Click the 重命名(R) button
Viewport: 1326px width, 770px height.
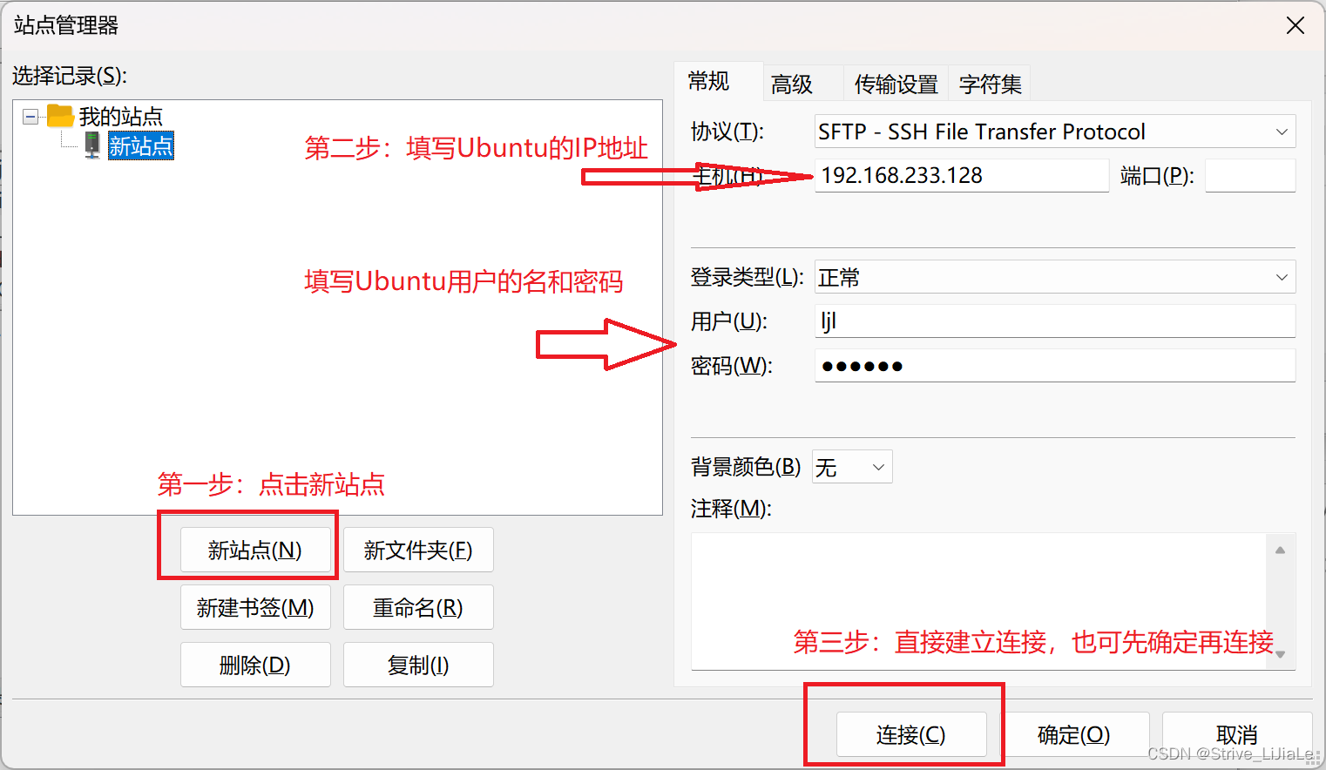pos(418,607)
